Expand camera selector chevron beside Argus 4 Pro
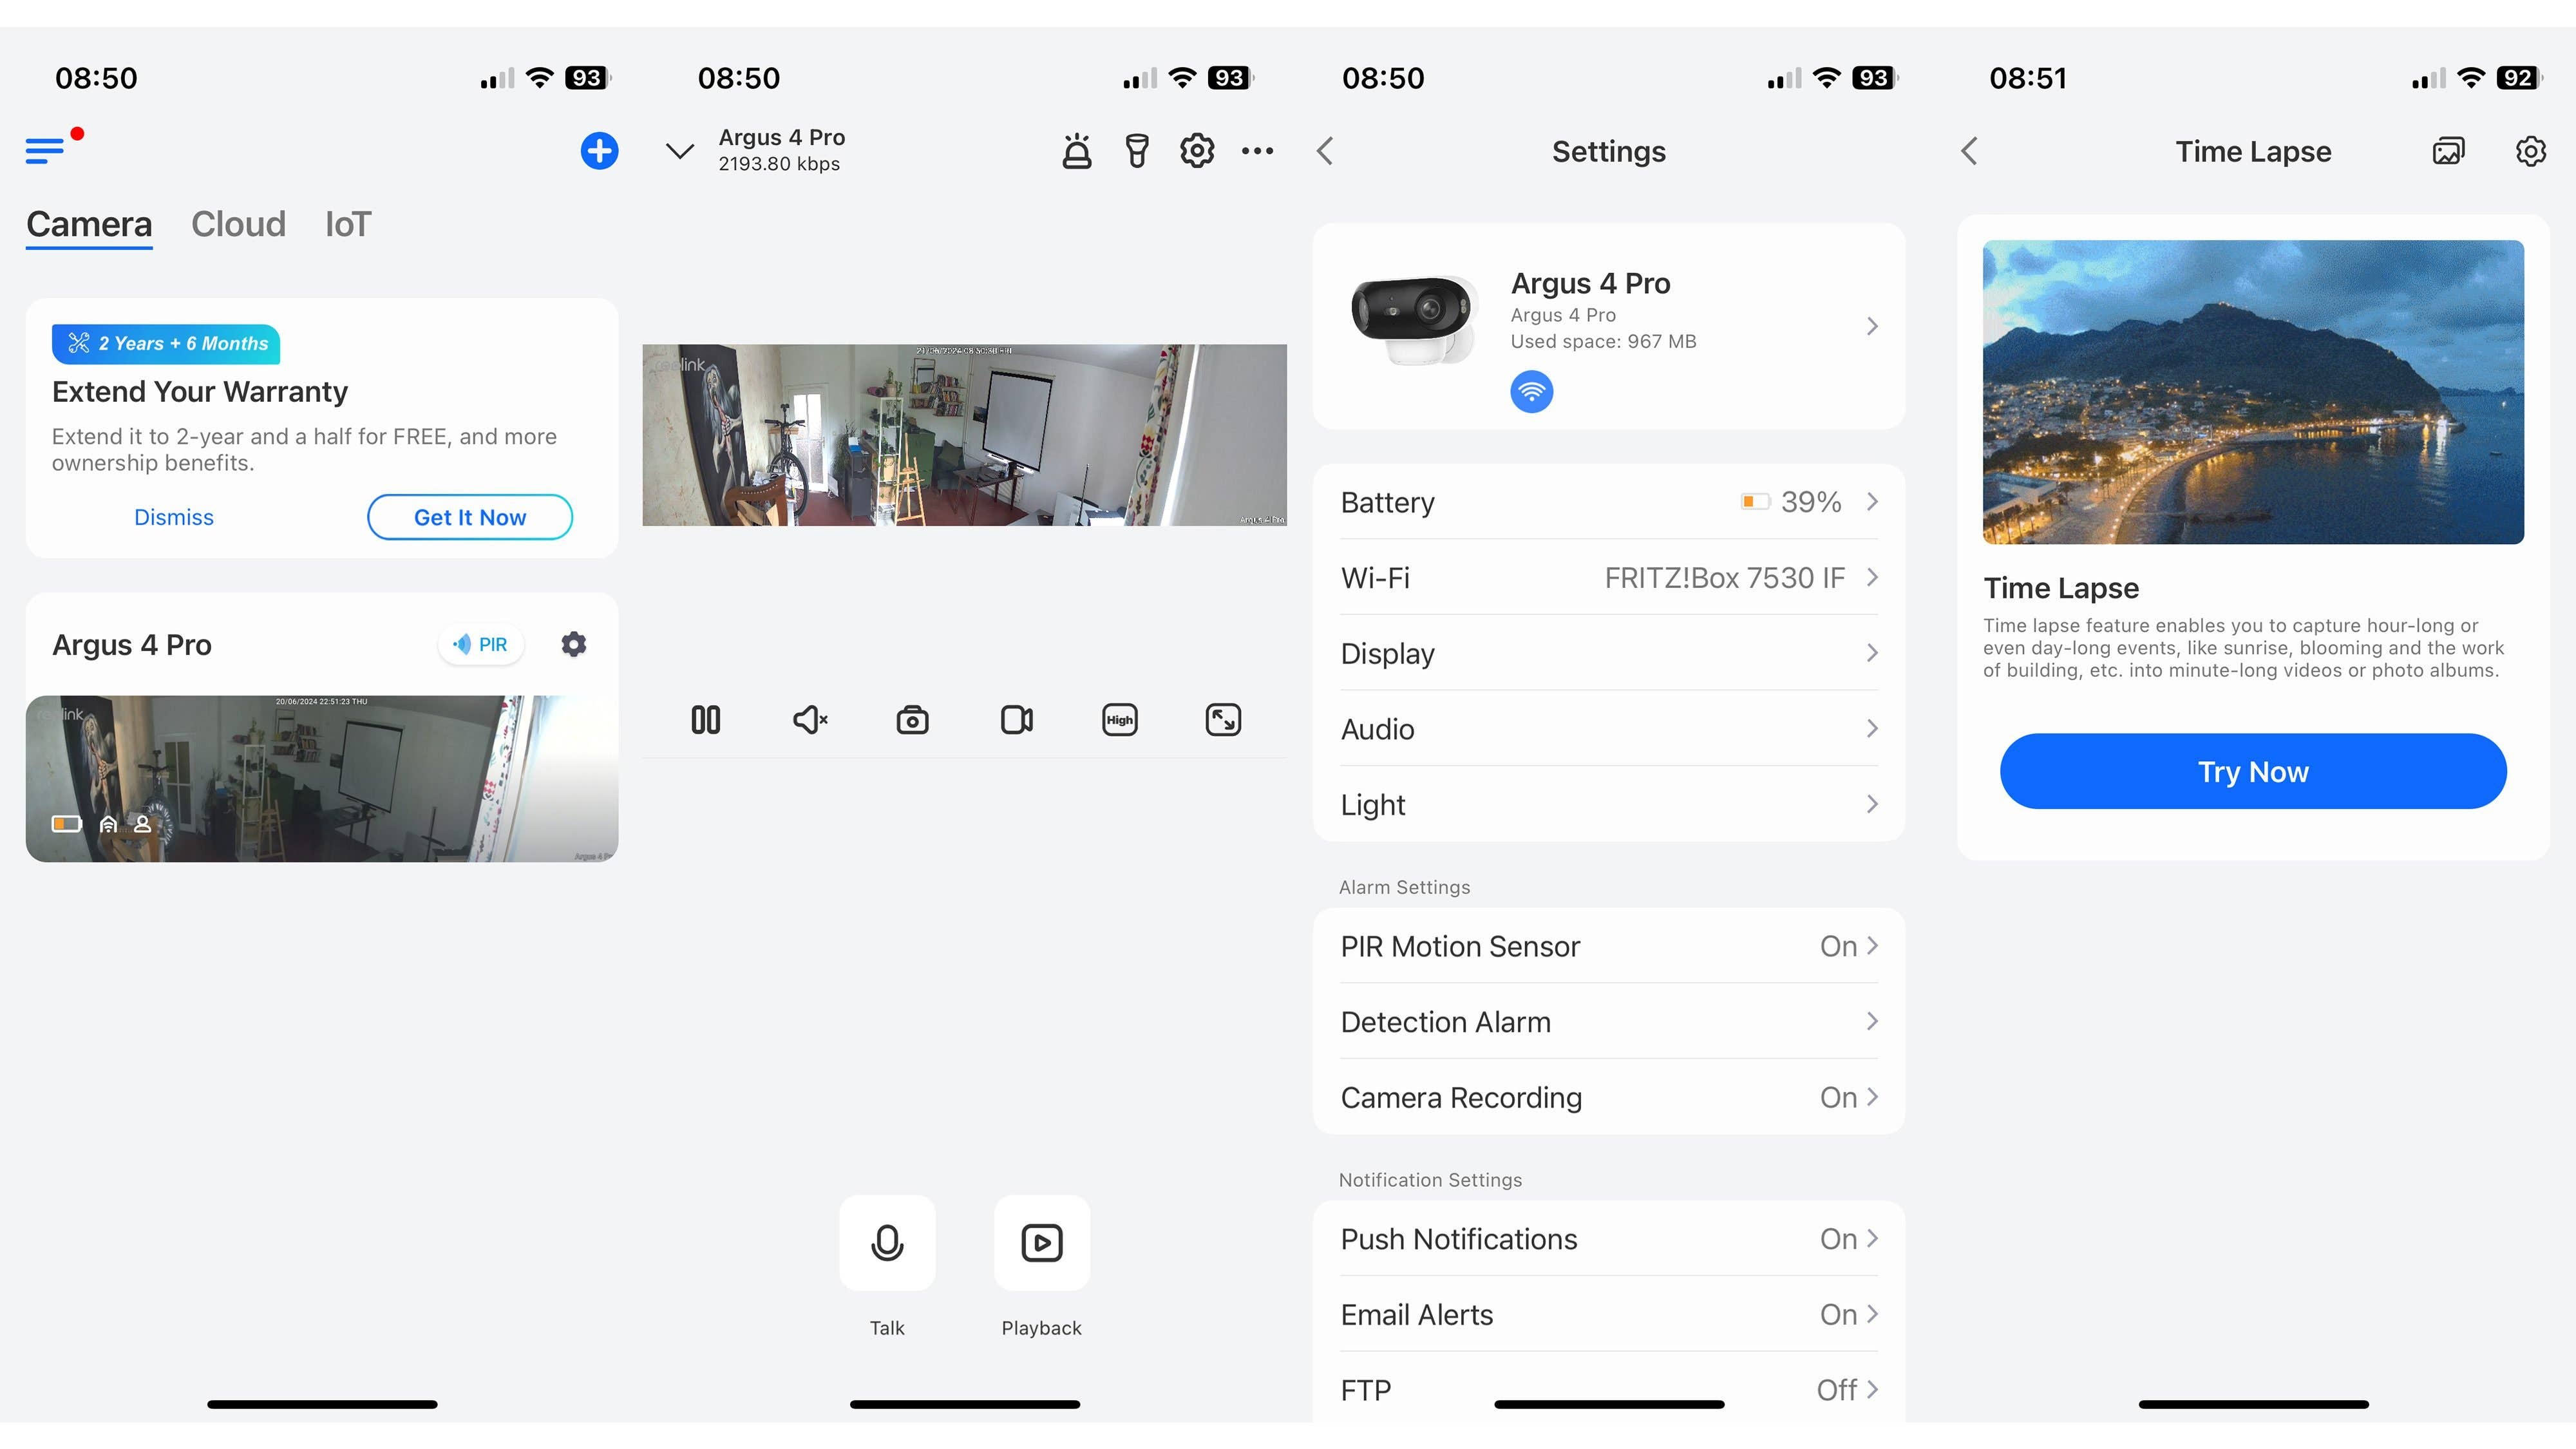 tap(680, 152)
